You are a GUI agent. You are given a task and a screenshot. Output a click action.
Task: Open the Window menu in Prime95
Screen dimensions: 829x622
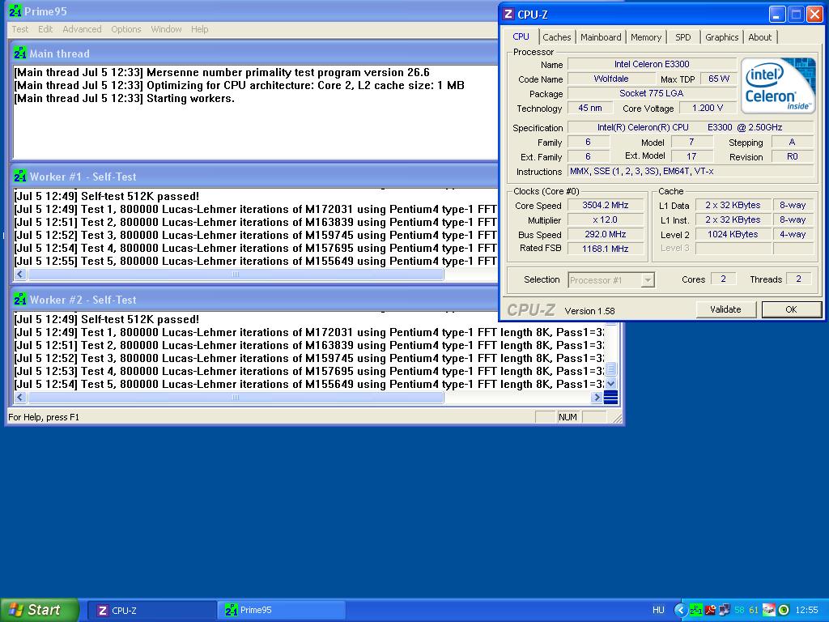[x=166, y=29]
